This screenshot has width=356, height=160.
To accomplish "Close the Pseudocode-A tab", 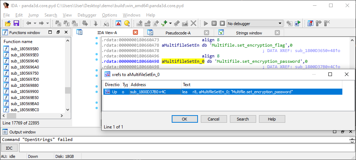I will (206, 33).
